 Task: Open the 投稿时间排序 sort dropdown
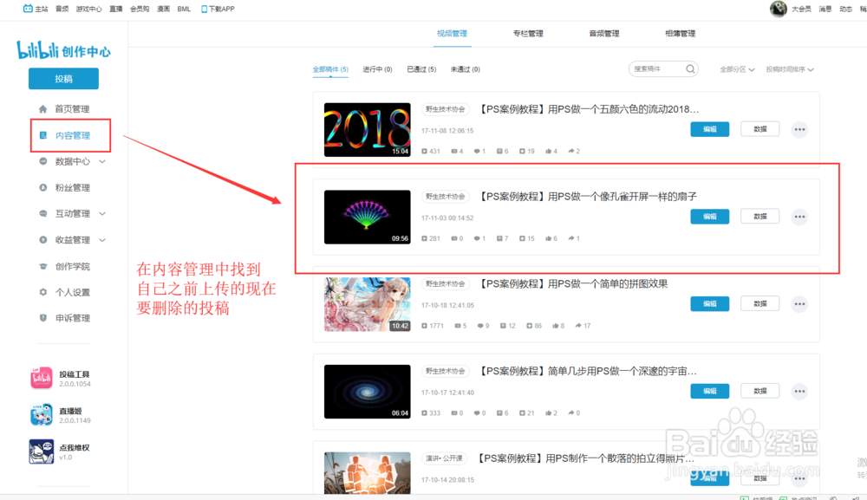[790, 69]
